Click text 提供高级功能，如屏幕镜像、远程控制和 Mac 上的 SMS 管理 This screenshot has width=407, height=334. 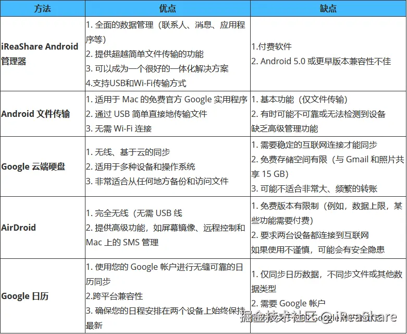tap(166, 235)
